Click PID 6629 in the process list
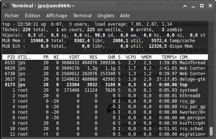216x139 pixels. click(10, 68)
